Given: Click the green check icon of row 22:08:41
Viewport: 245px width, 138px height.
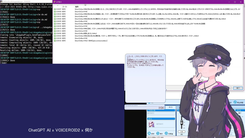Looking at the screenshot, I should coord(55,24).
